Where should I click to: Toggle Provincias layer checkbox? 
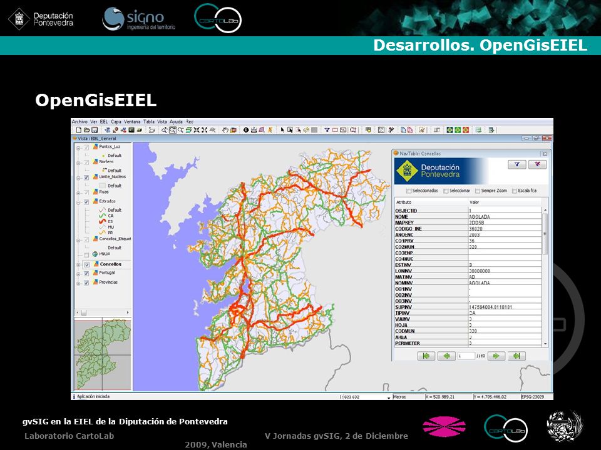86,282
